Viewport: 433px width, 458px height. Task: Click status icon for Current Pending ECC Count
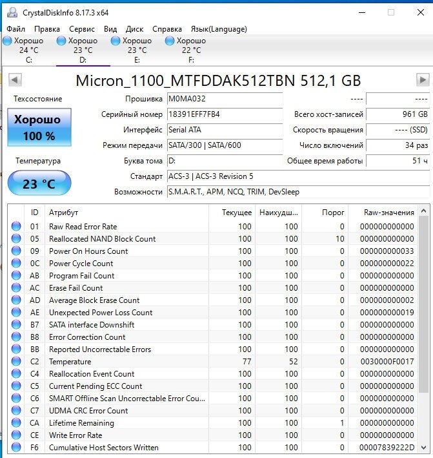tap(16, 386)
